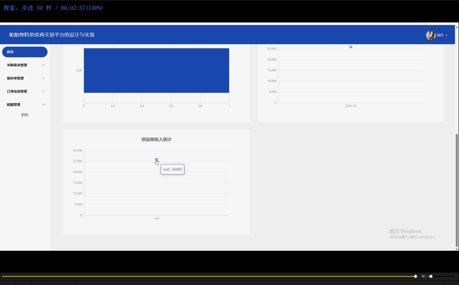Image resolution: width=459 pixels, height=285 pixels.
Task: Expand the 采购需求管理 menu
Action: 25,65
